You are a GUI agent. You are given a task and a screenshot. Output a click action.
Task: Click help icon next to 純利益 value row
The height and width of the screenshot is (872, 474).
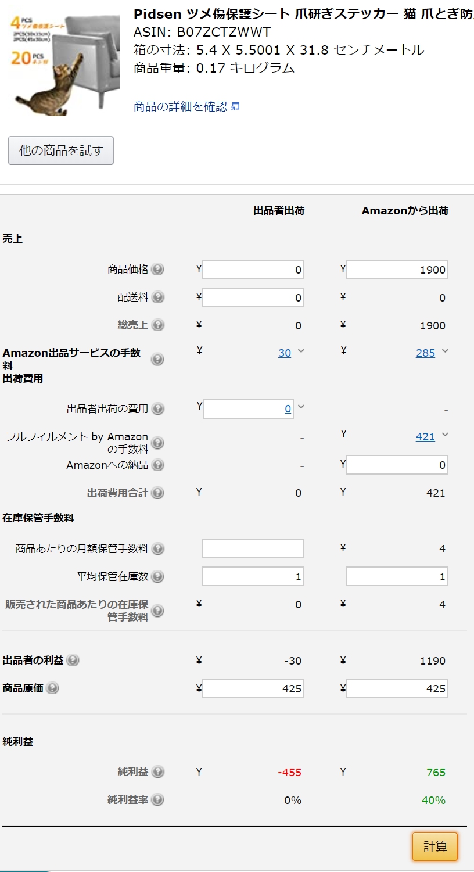coord(157,771)
